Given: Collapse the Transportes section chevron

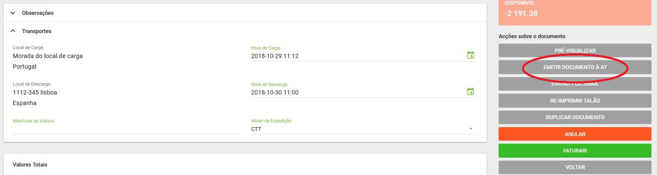Looking at the screenshot, I should (x=13, y=31).
